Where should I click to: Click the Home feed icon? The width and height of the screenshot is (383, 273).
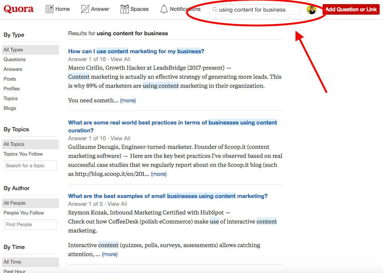tap(50, 9)
